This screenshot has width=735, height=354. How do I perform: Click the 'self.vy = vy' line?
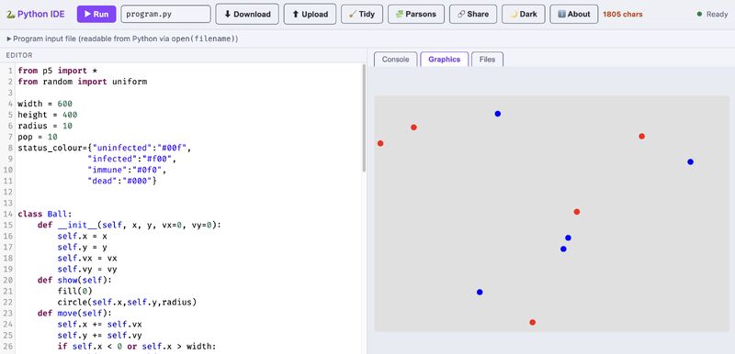pos(87,270)
